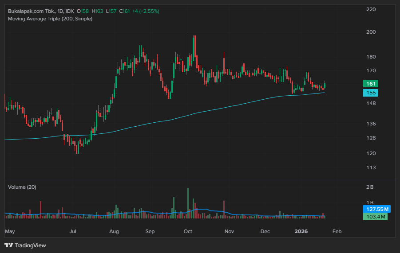Select the 2026 label on time axis
Screen dimensions: 400x253
301,231
